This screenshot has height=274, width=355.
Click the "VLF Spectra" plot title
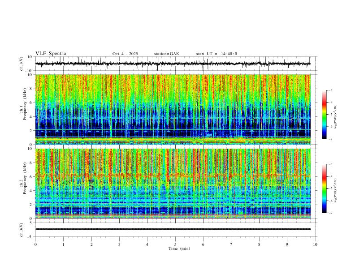click(x=51, y=54)
